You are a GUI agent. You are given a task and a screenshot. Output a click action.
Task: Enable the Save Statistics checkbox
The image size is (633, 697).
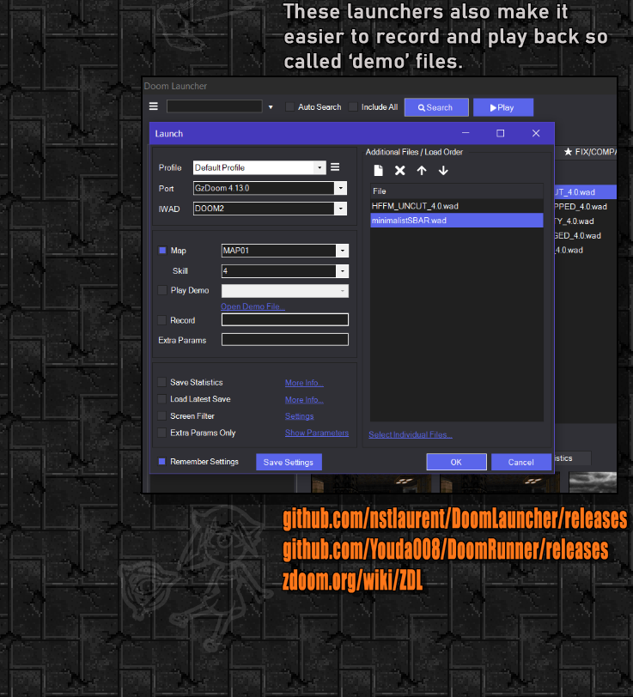[x=162, y=382]
